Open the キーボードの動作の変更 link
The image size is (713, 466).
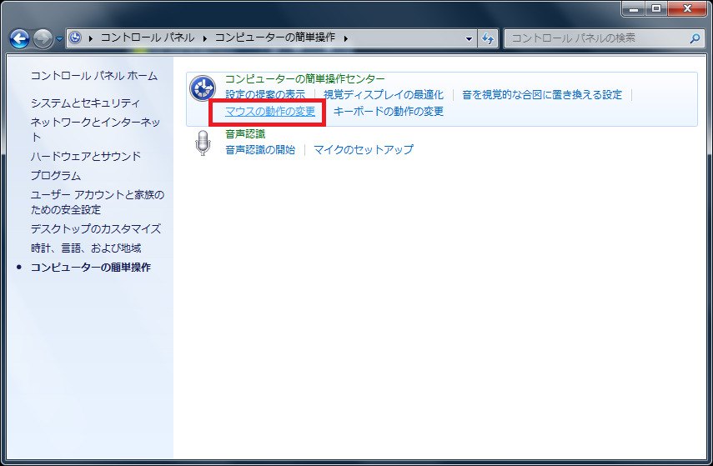[388, 111]
